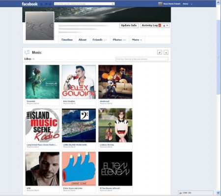Click the Home link in header

(x=186, y=4)
